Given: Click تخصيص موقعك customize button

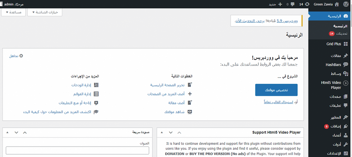Looking at the screenshot, I should 276,90.
